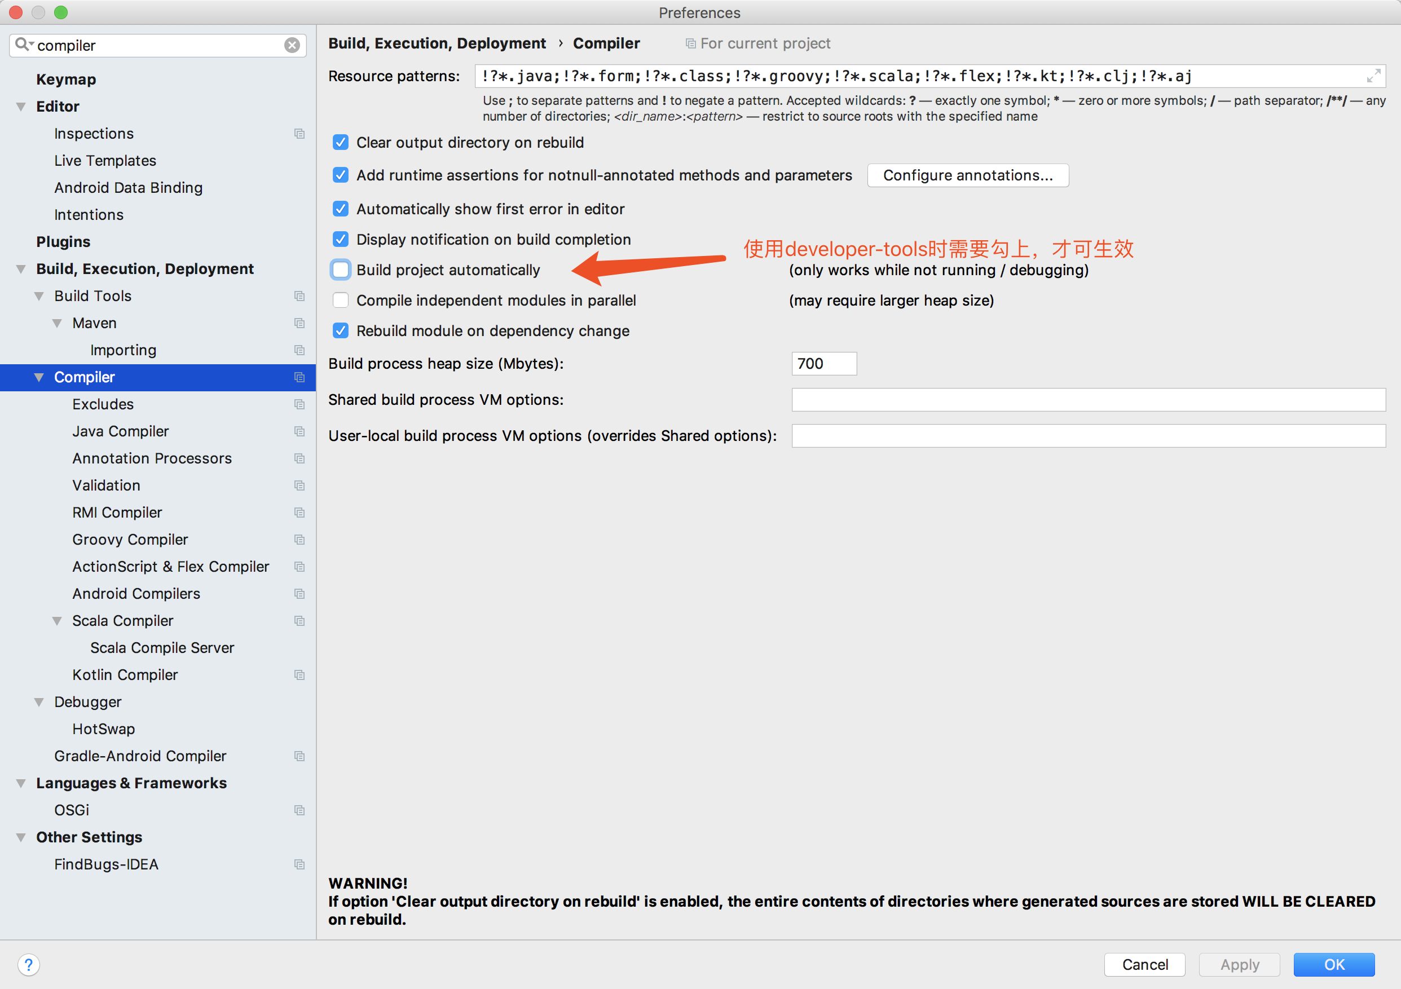Enable Compile independent modules in parallel
This screenshot has height=989, width=1401.
tap(341, 300)
